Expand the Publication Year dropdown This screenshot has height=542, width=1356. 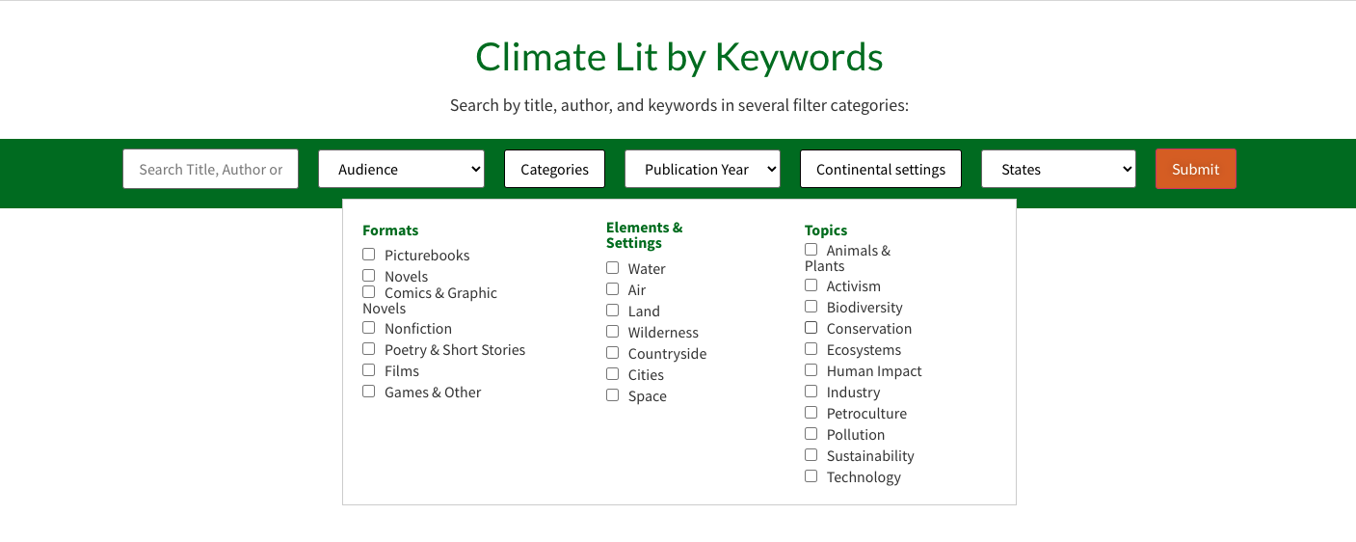[x=703, y=169]
